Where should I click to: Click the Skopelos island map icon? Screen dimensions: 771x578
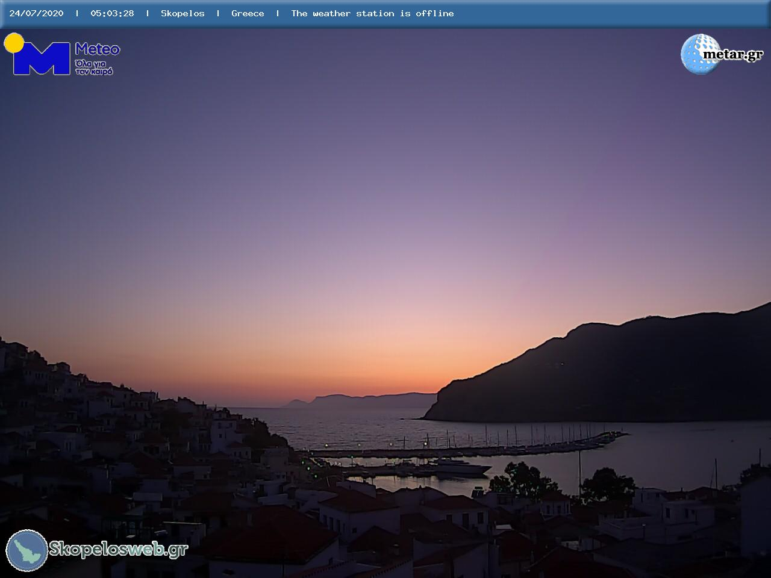[x=27, y=550]
